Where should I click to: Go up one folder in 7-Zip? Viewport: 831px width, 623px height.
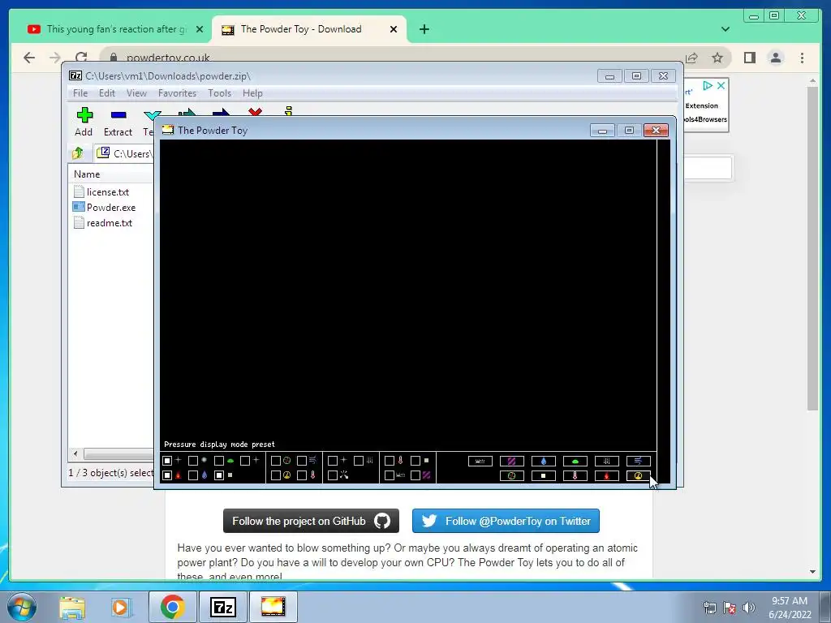77,153
